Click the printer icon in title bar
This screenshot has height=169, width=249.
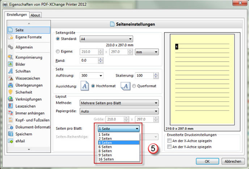click(5, 5)
